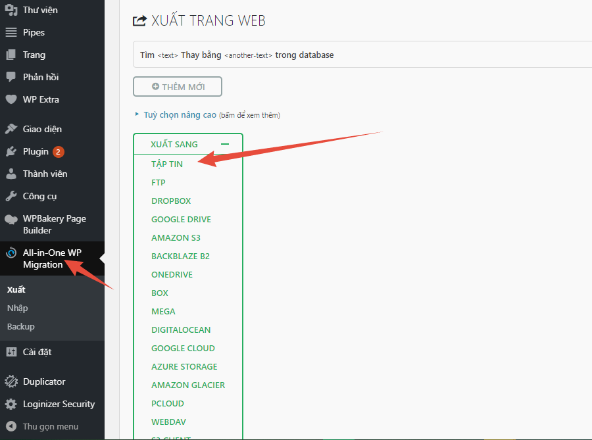The image size is (592, 440).
Task: Choose GOOGLE DRIVE as export destination
Action: (x=180, y=219)
